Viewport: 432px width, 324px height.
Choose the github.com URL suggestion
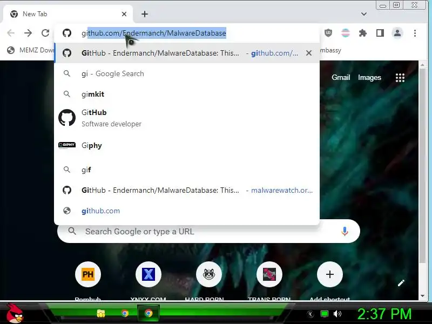coord(187,211)
